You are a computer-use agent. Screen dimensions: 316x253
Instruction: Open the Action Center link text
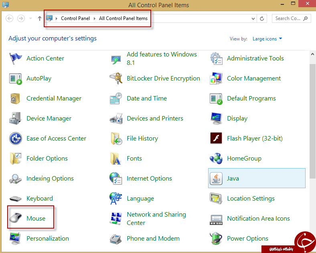tap(45, 58)
